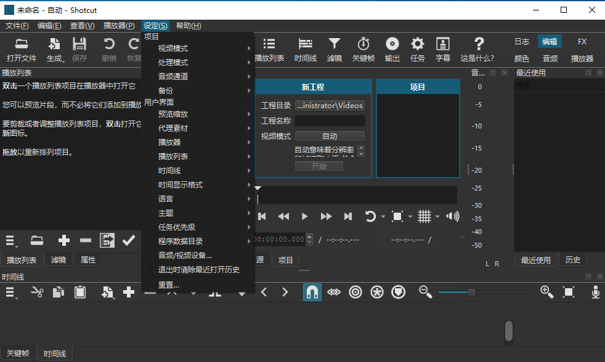Expand the 视频模式 submenu

pos(198,49)
